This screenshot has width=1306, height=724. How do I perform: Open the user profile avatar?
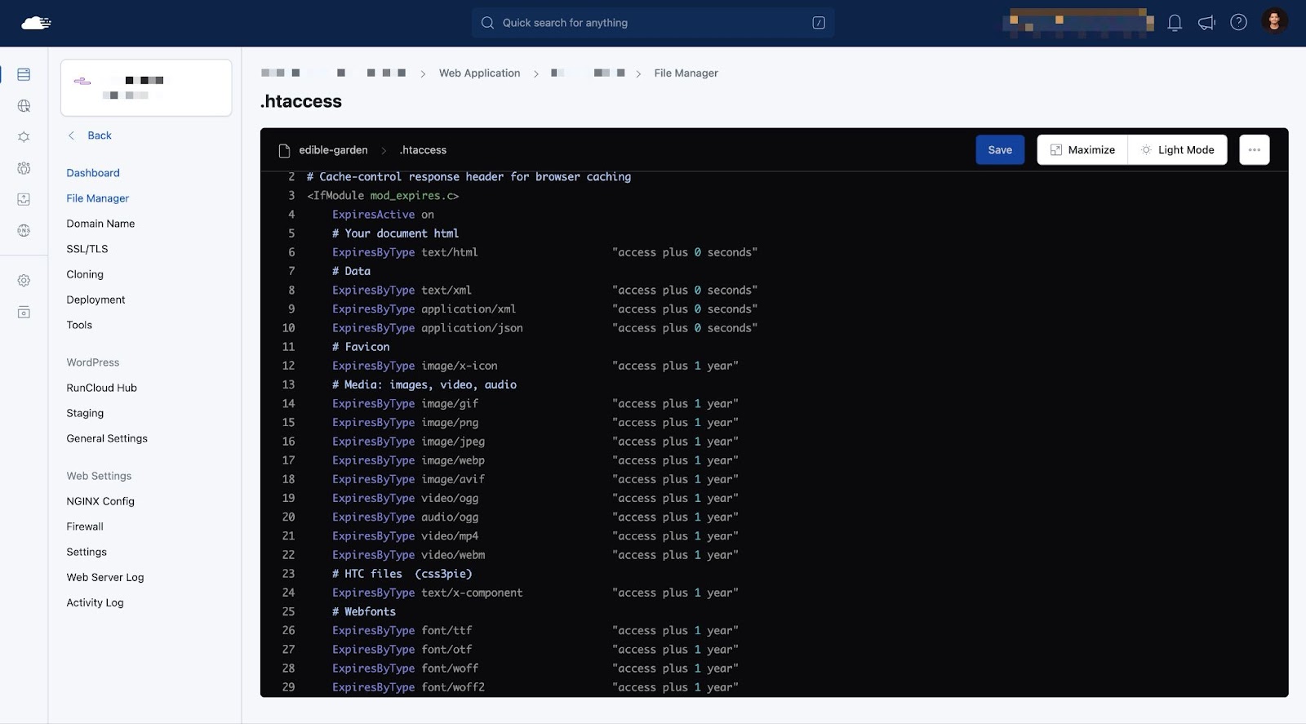[x=1274, y=22]
